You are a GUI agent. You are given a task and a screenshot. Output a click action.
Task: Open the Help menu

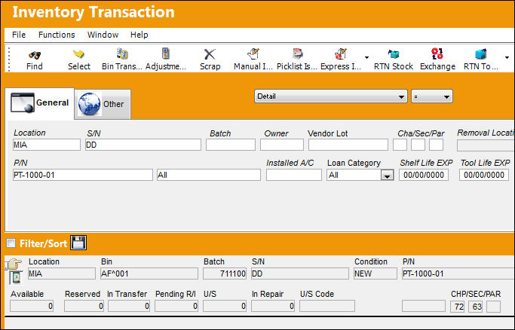pos(139,35)
